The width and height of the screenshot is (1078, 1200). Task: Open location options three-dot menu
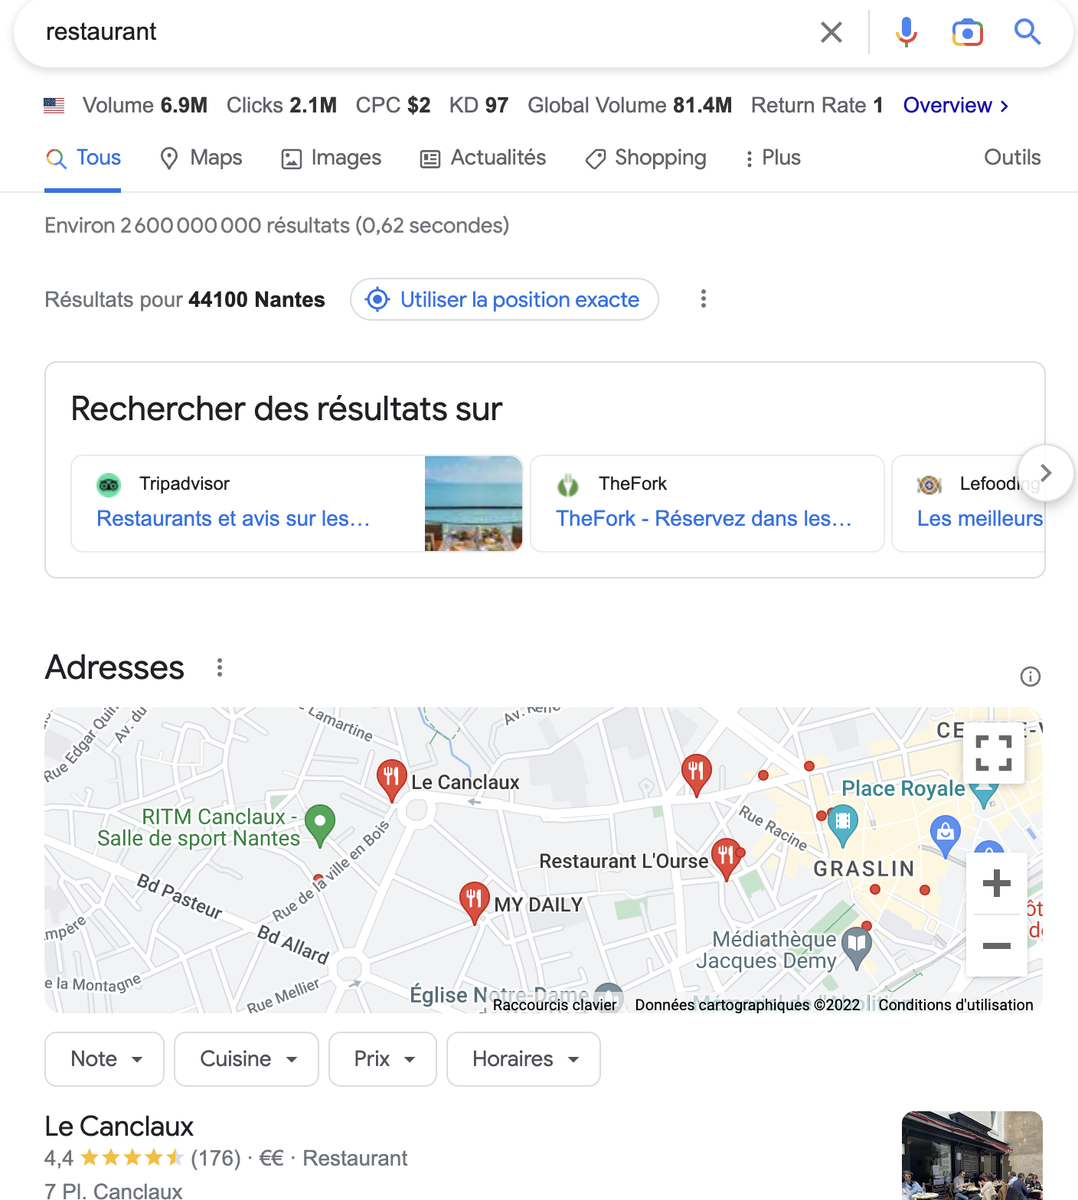click(x=704, y=299)
